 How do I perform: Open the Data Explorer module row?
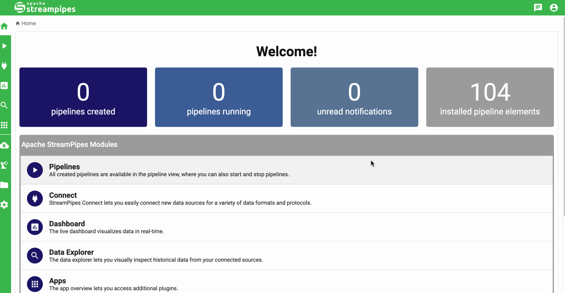click(x=286, y=255)
